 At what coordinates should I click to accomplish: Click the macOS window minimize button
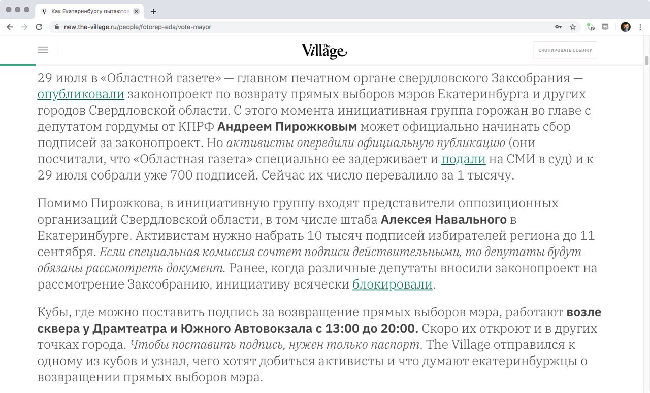18,10
